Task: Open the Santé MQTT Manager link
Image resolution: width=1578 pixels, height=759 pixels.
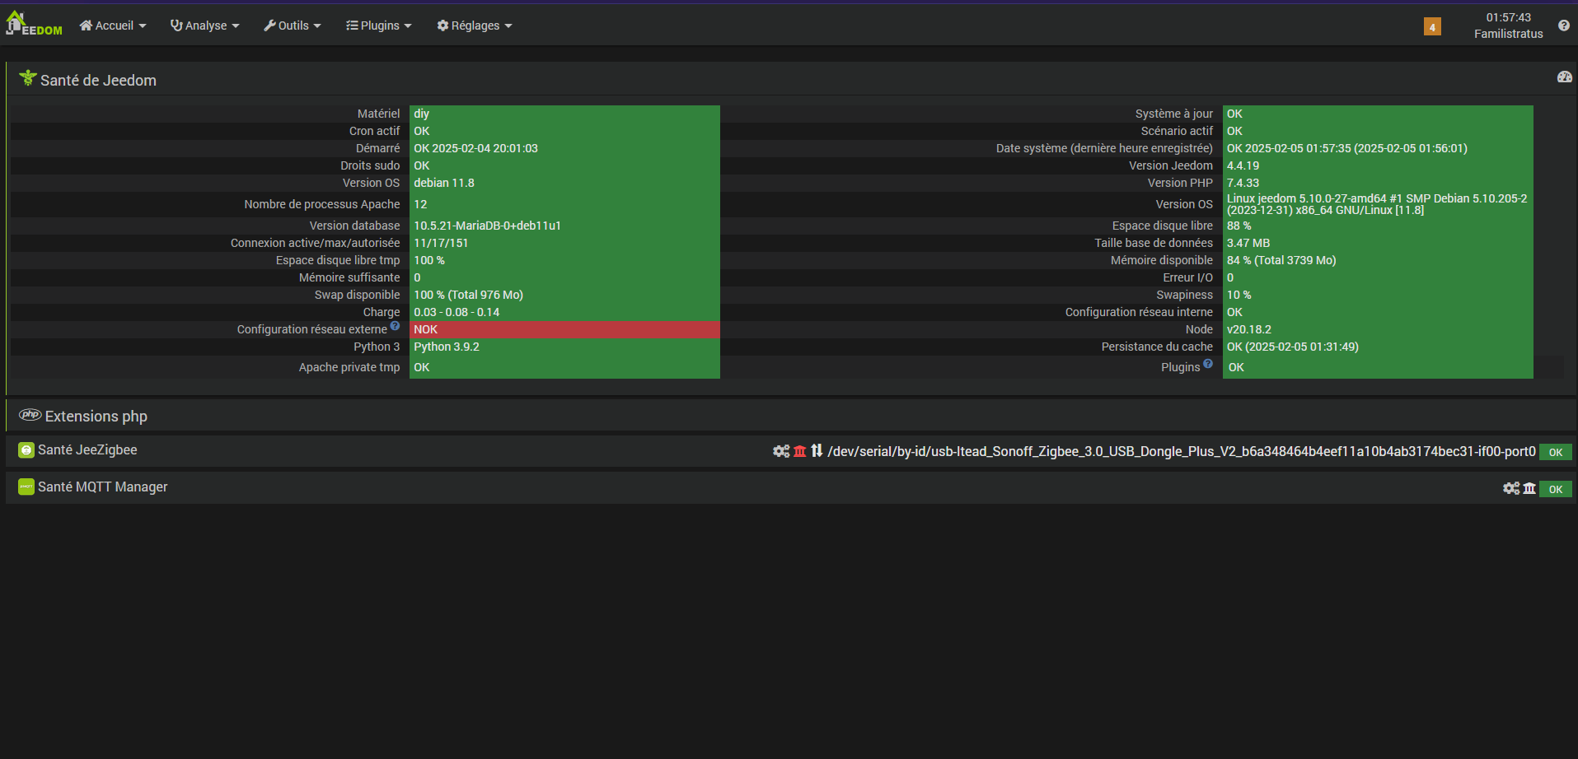Action: point(103,487)
